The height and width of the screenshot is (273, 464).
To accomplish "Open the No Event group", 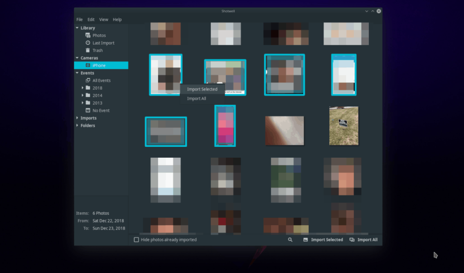I will [x=101, y=110].
